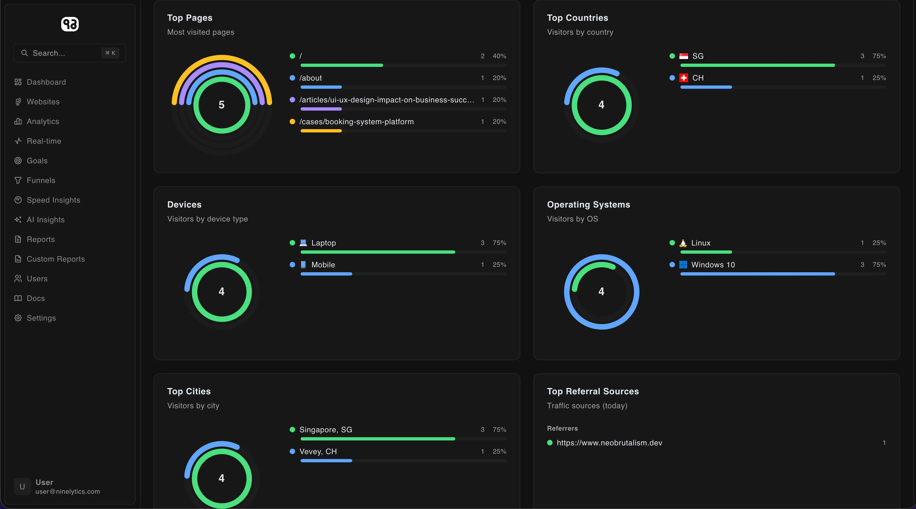This screenshot has height=509, width=916.
Task: Click the Dashboard grid icon
Action: (18, 82)
